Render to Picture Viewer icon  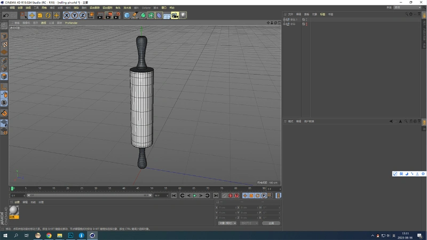[108, 15]
